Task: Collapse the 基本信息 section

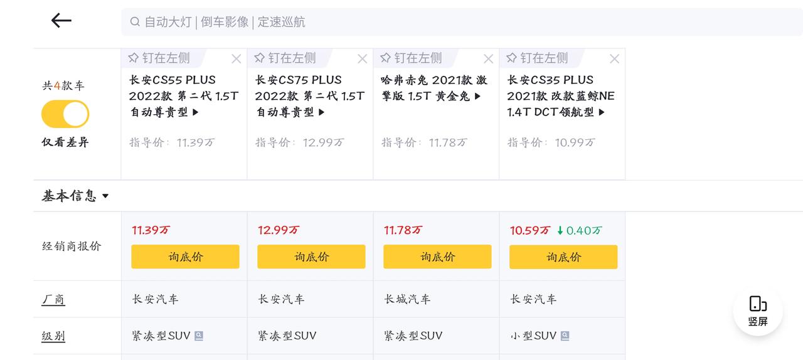Action: click(x=75, y=196)
